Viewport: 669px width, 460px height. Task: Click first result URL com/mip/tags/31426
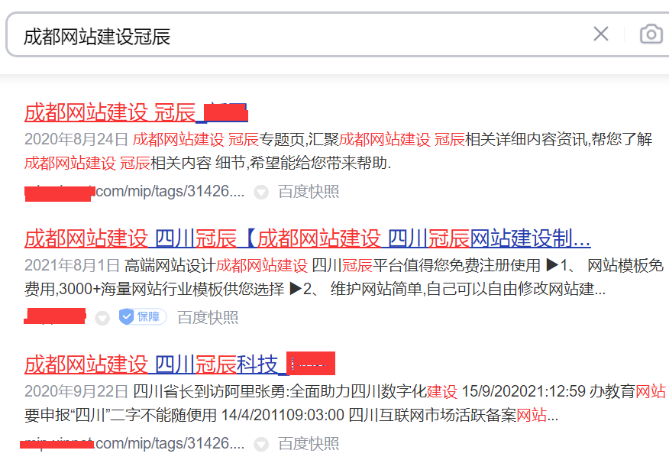coord(134,192)
